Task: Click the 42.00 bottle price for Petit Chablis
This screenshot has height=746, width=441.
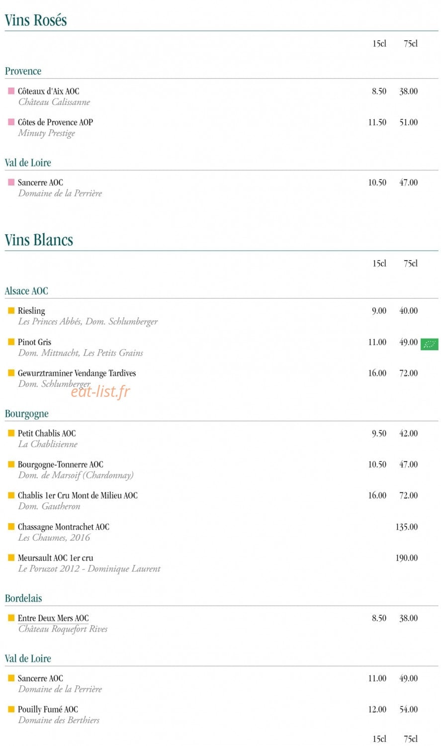Action: (x=409, y=433)
